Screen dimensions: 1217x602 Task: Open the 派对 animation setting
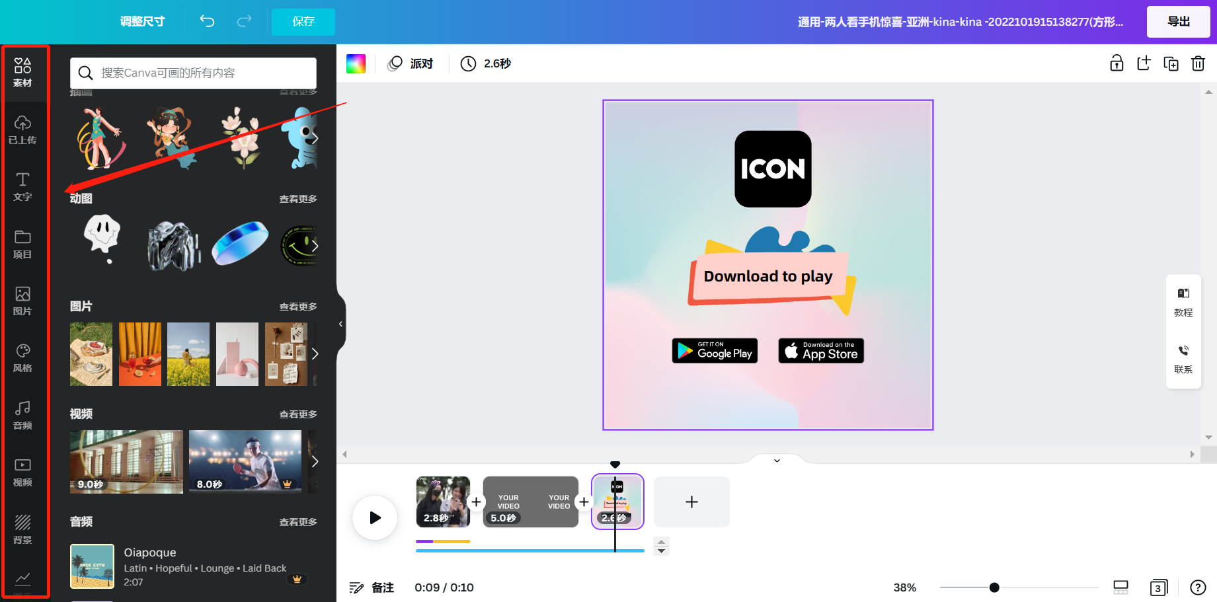[x=411, y=63]
